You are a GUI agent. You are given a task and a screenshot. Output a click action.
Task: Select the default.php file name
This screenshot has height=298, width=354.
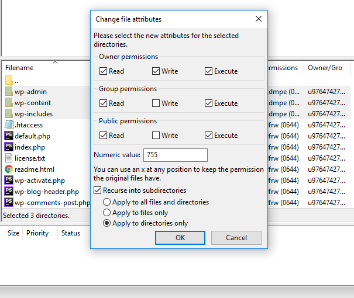pos(33,136)
